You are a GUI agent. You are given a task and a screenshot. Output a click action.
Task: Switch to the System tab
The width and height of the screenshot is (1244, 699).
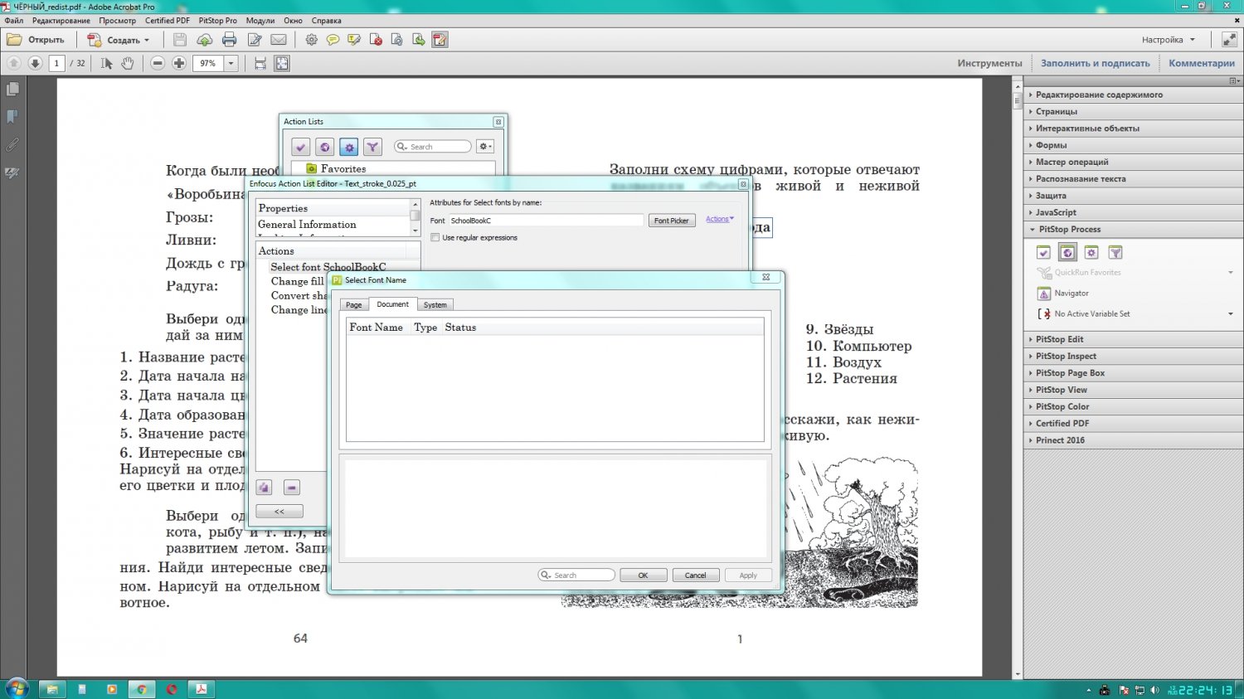coord(435,305)
